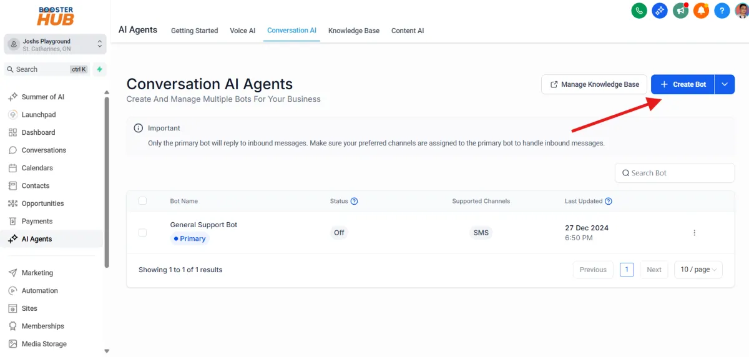Click the Create Bot button
The image size is (749, 357).
683,84
